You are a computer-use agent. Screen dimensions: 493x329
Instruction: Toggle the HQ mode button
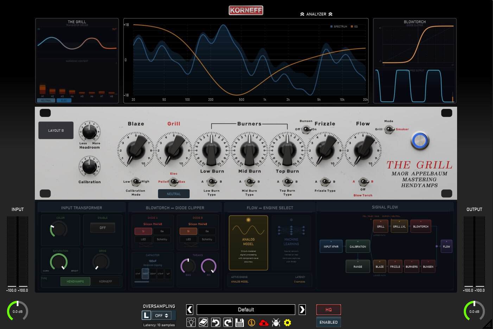(x=329, y=310)
